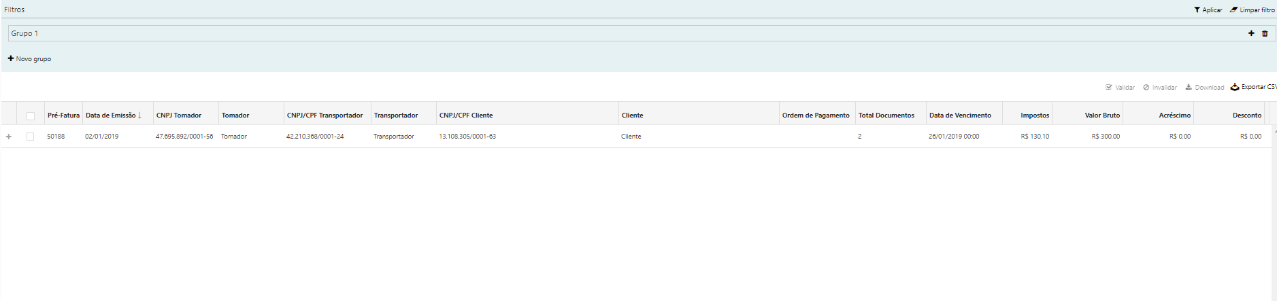1277x301 pixels.
Task: Click the Download button
Action: [x=1204, y=87]
